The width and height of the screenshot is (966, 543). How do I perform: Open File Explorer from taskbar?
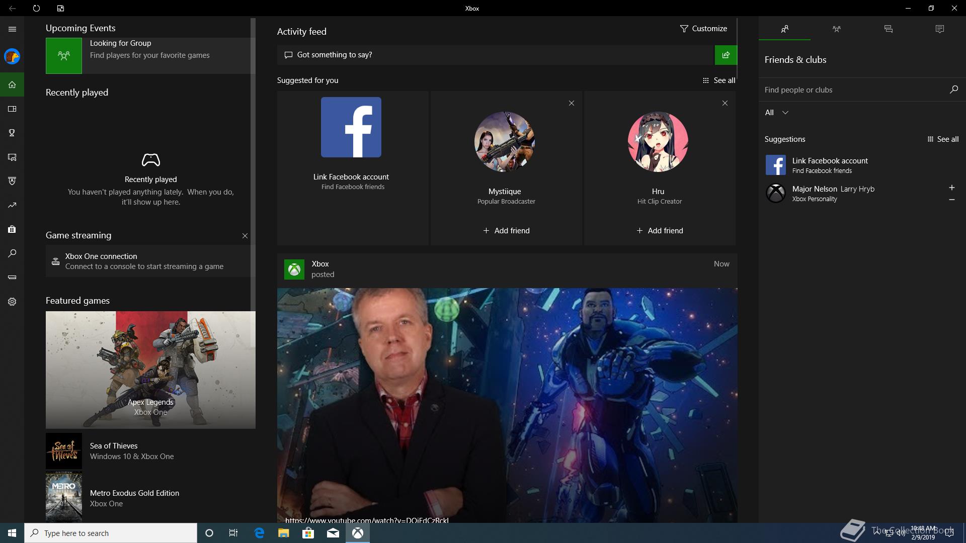284,533
